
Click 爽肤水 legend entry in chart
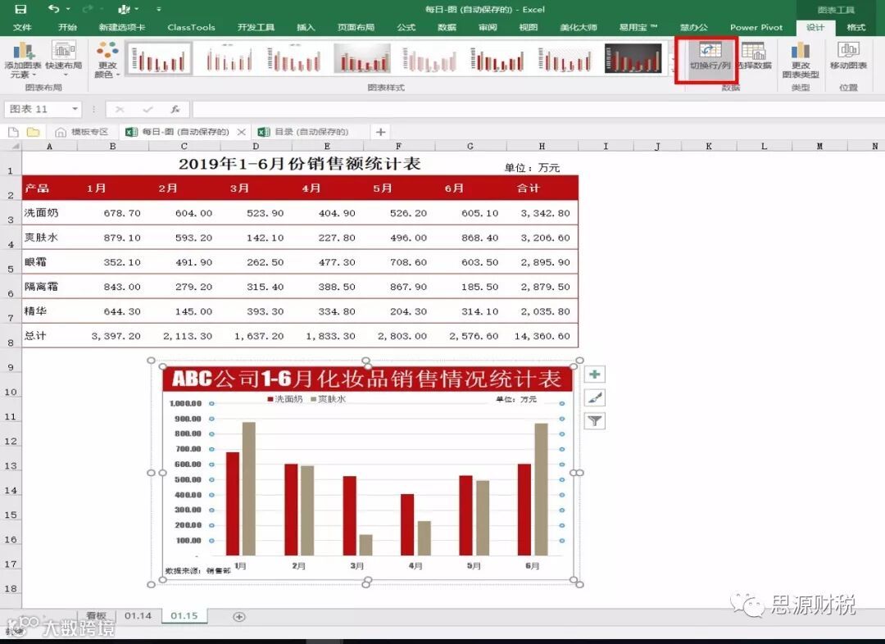(329, 399)
